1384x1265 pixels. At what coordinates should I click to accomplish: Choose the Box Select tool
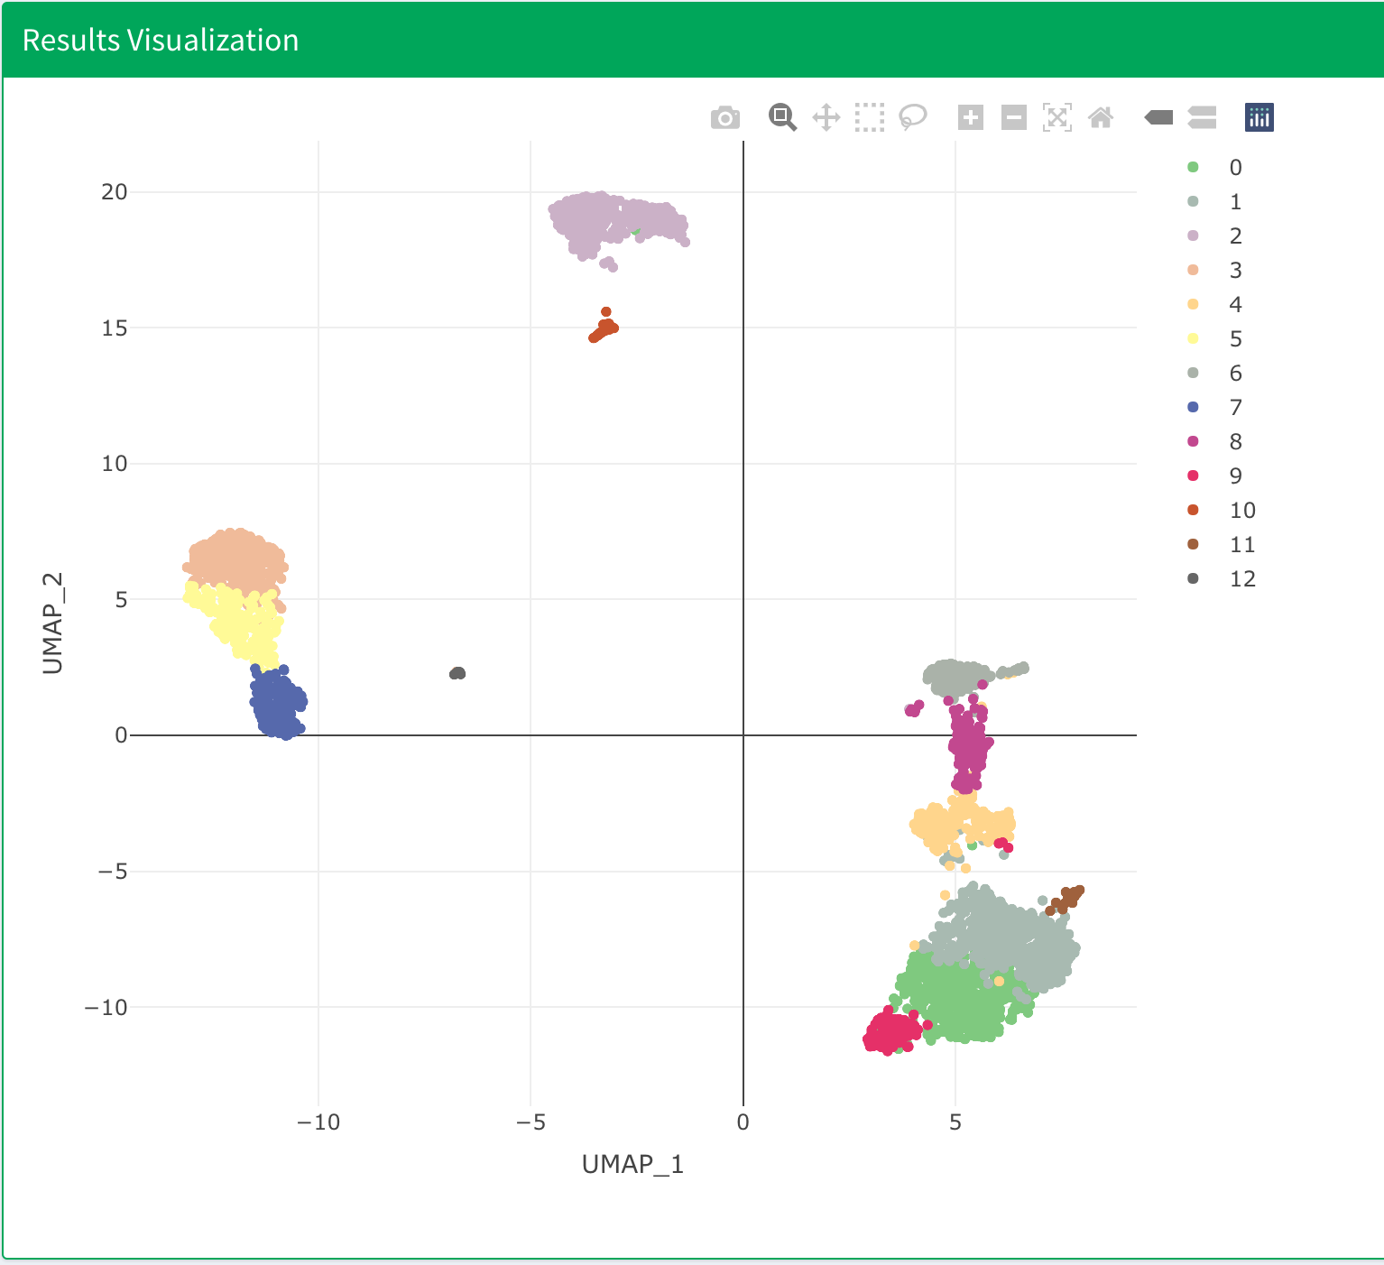coord(870,117)
